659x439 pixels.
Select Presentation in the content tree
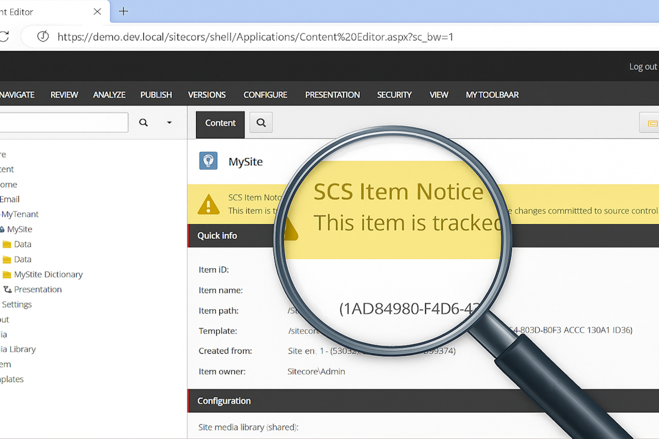(x=38, y=289)
